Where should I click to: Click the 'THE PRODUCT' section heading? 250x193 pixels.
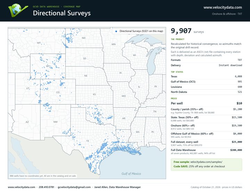(x=177, y=39)
